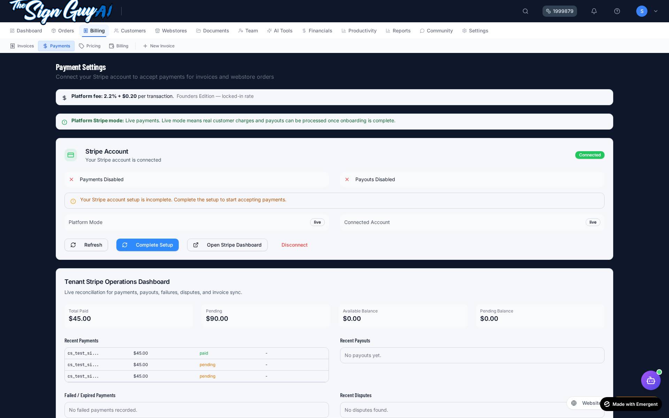Select the Billing main tab
Image resolution: width=669 pixels, height=418 pixels.
coord(94,31)
